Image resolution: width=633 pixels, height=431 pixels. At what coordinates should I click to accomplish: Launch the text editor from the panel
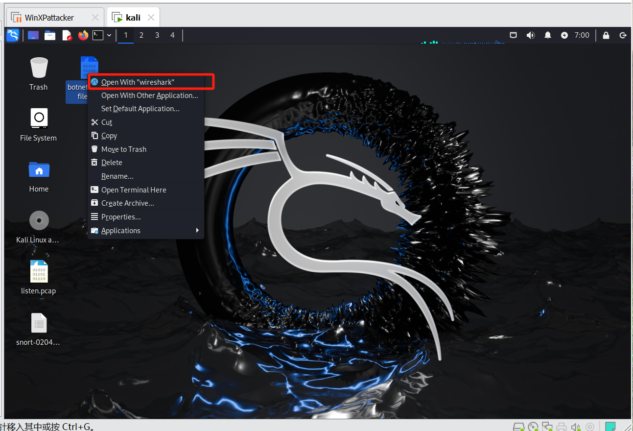point(67,35)
